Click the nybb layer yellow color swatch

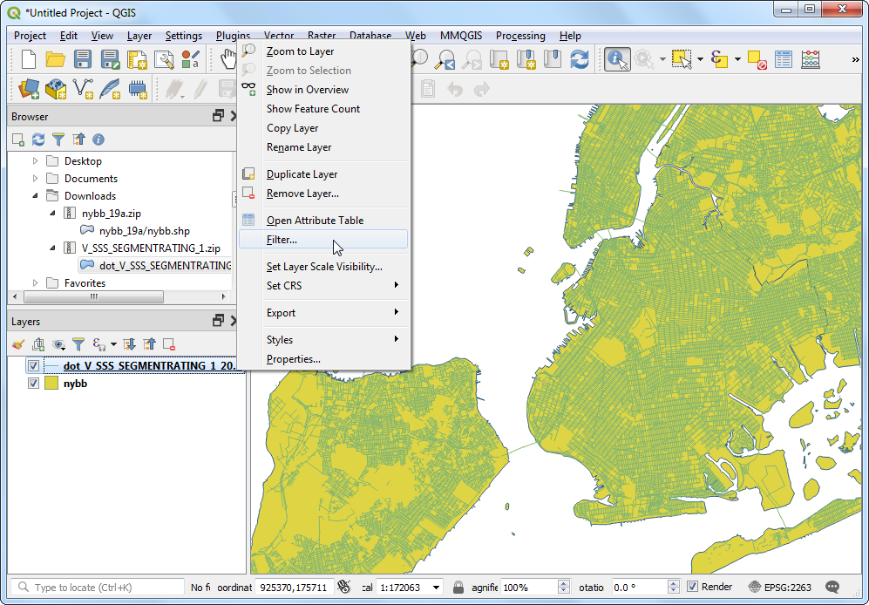point(51,384)
